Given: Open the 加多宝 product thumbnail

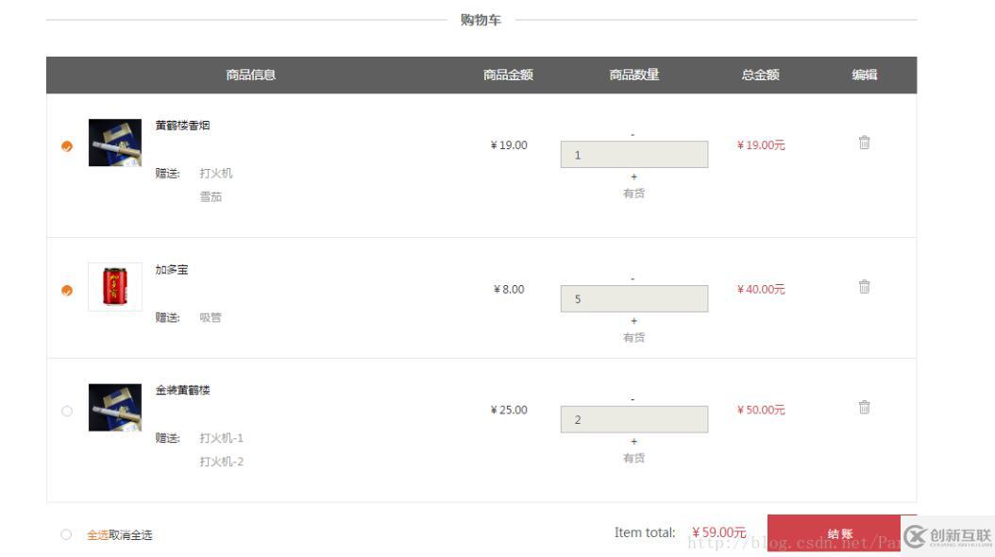Looking at the screenshot, I should pyautogui.click(x=115, y=287).
